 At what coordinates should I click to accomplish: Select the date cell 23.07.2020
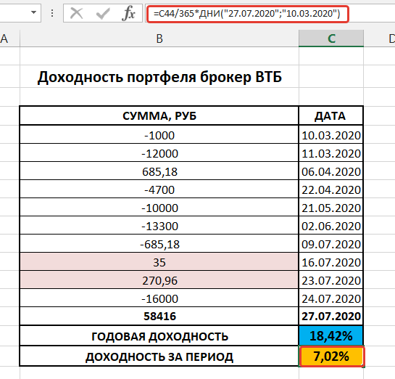pos(330,280)
